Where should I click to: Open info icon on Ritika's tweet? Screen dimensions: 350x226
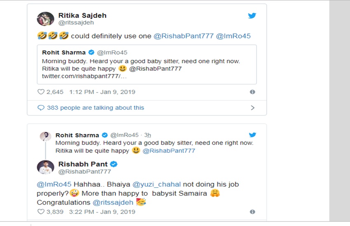252,92
